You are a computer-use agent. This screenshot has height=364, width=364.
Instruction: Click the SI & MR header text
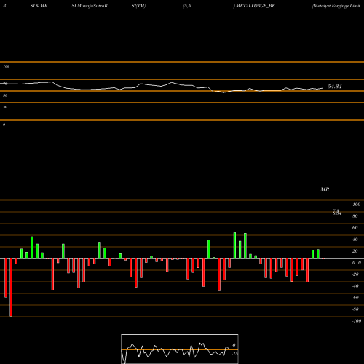[x=39, y=6]
